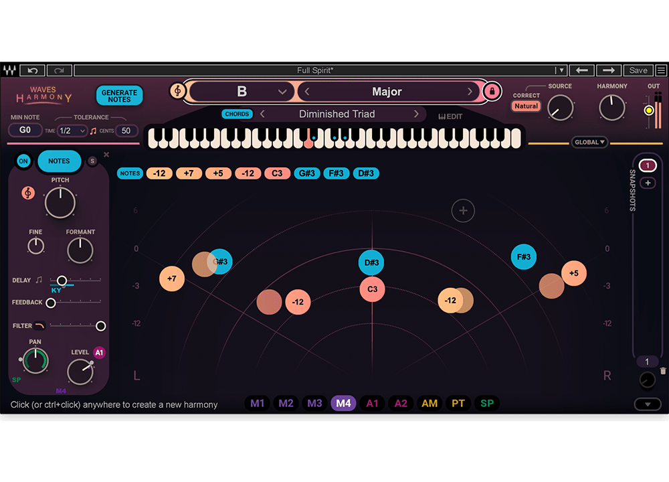Toggle the CHORDS mode button
The width and height of the screenshot is (669, 482).
(237, 114)
